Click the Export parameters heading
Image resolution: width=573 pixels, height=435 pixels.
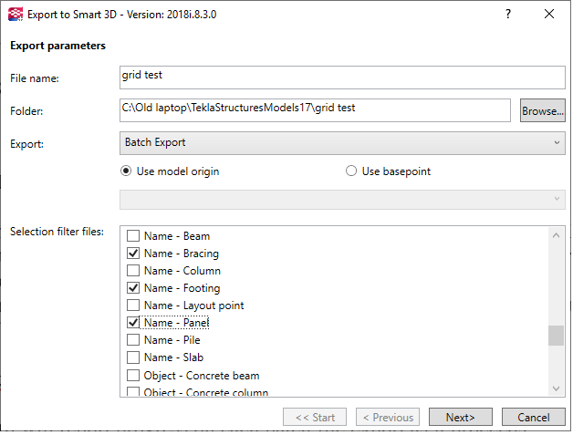pyautogui.click(x=57, y=46)
